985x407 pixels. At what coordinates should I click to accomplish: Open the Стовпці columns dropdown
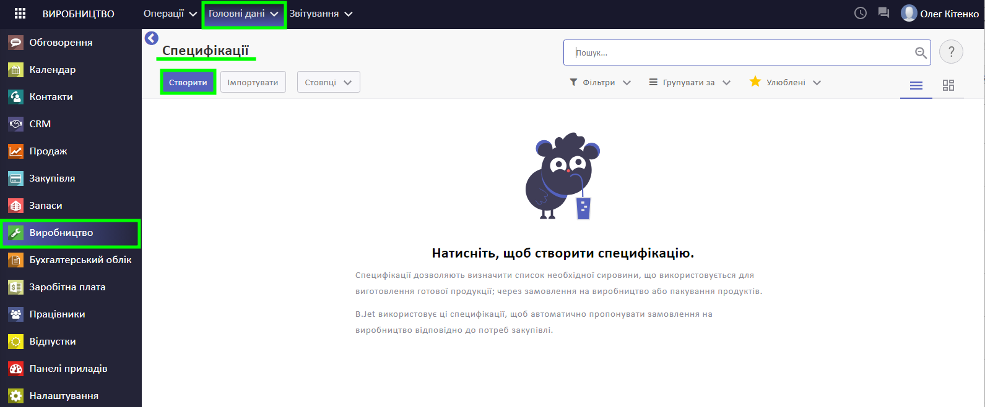[x=328, y=82]
